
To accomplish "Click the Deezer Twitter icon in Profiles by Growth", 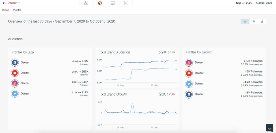I will click(189, 83).
